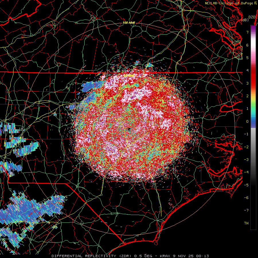The image size is (258, 258).
Task: Click the -5 dB scale label
Action: click(246, 185)
